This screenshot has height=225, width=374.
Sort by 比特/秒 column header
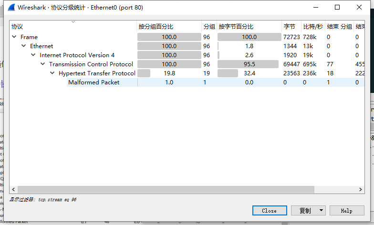313,27
